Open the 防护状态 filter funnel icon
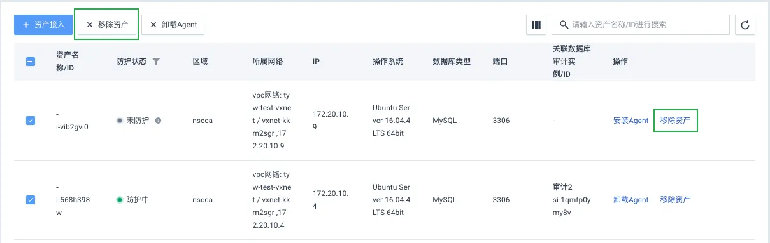The height and width of the screenshot is (243, 770). 156,62
